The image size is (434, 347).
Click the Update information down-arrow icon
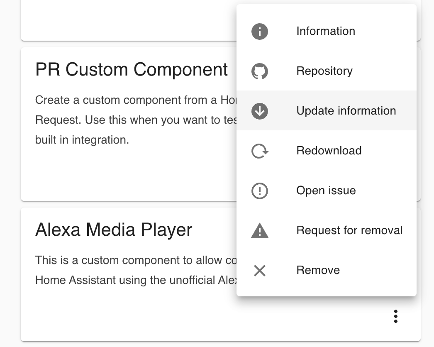pyautogui.click(x=260, y=111)
